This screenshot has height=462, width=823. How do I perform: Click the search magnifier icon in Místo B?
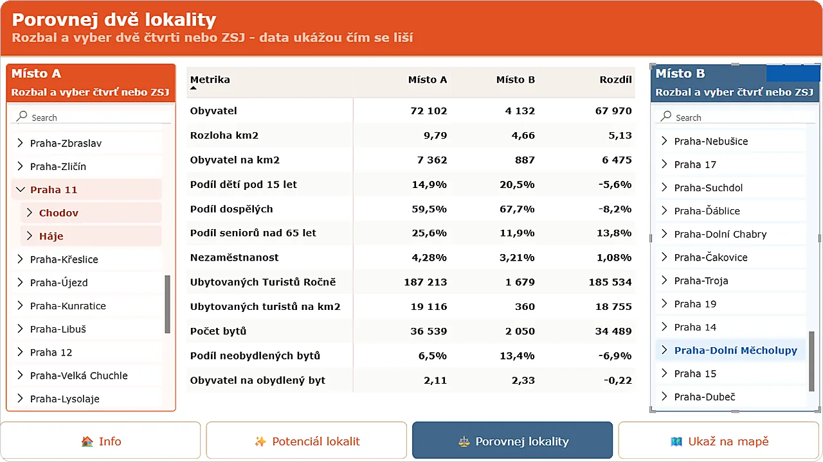click(x=667, y=117)
